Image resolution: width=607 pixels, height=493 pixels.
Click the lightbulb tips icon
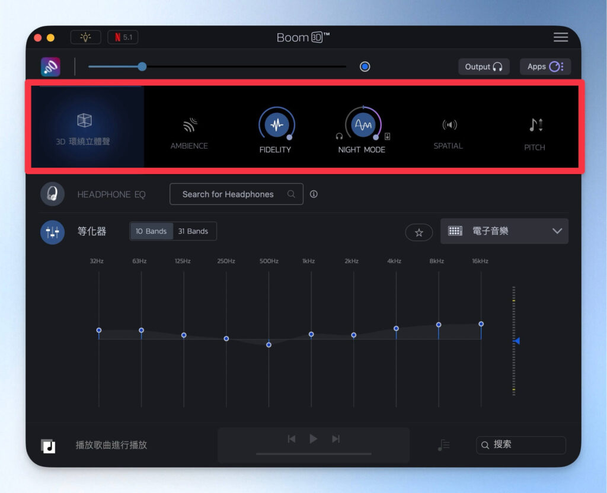[x=86, y=37]
